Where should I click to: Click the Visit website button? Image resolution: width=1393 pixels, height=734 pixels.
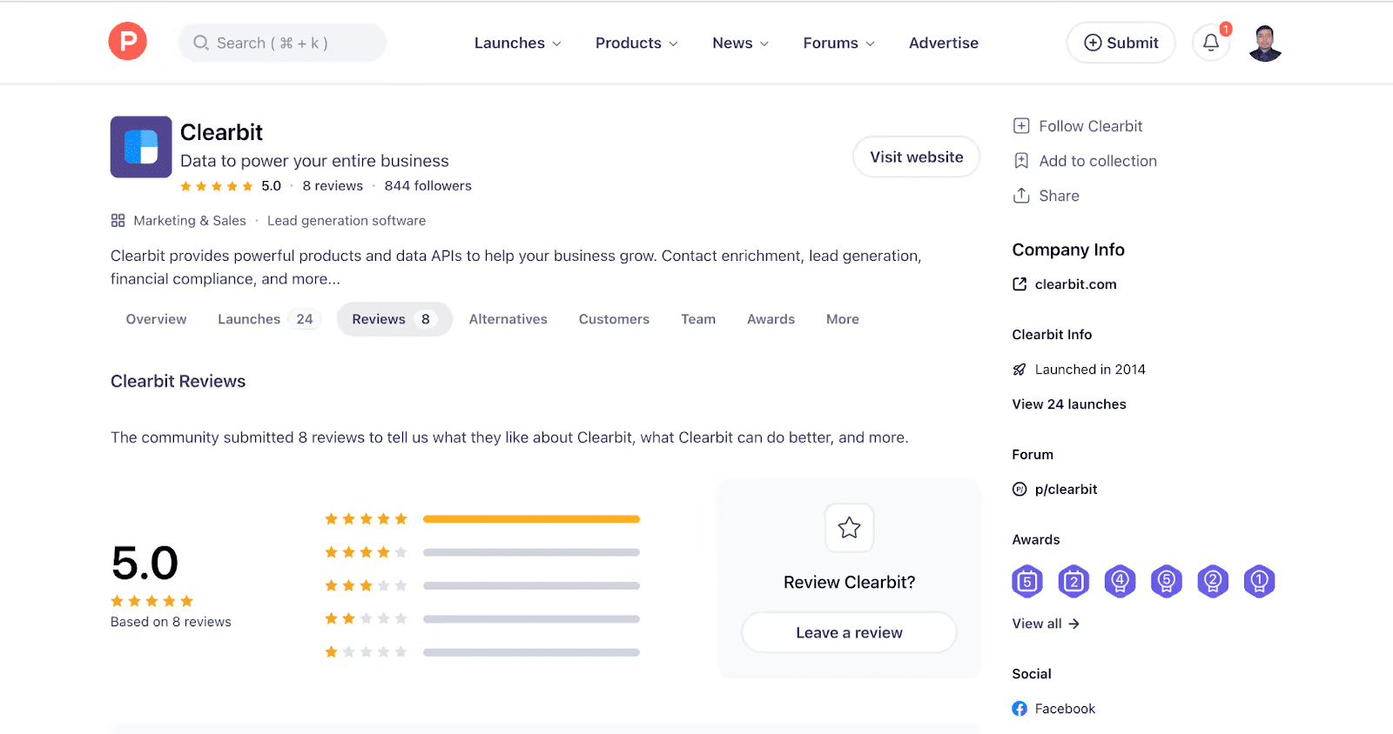click(x=915, y=157)
